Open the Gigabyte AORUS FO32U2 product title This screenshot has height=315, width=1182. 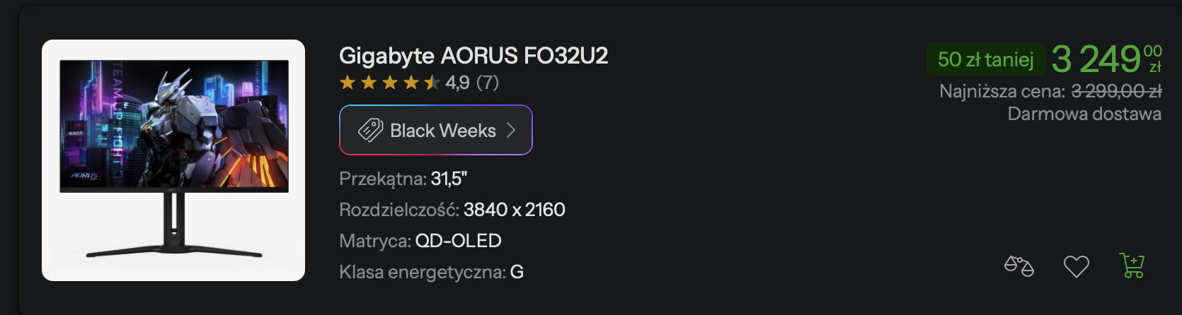[x=474, y=55]
